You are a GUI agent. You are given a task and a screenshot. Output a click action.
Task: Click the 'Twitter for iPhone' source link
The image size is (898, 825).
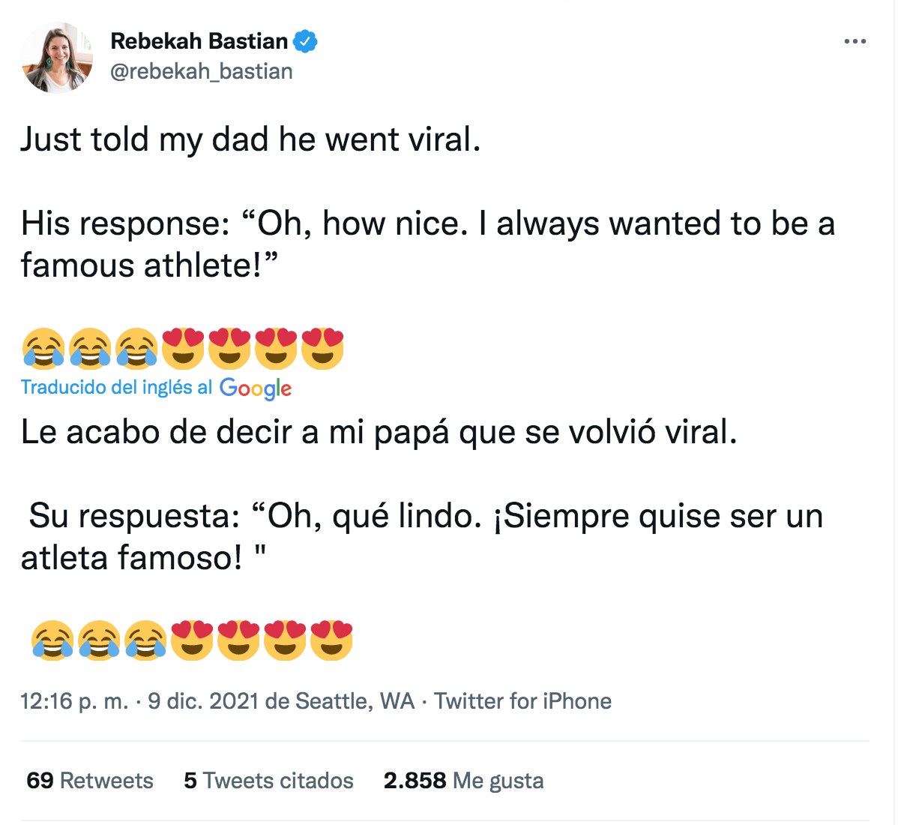[x=522, y=701]
